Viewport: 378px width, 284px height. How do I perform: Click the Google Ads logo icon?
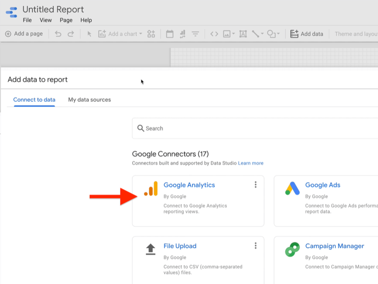pos(292,188)
